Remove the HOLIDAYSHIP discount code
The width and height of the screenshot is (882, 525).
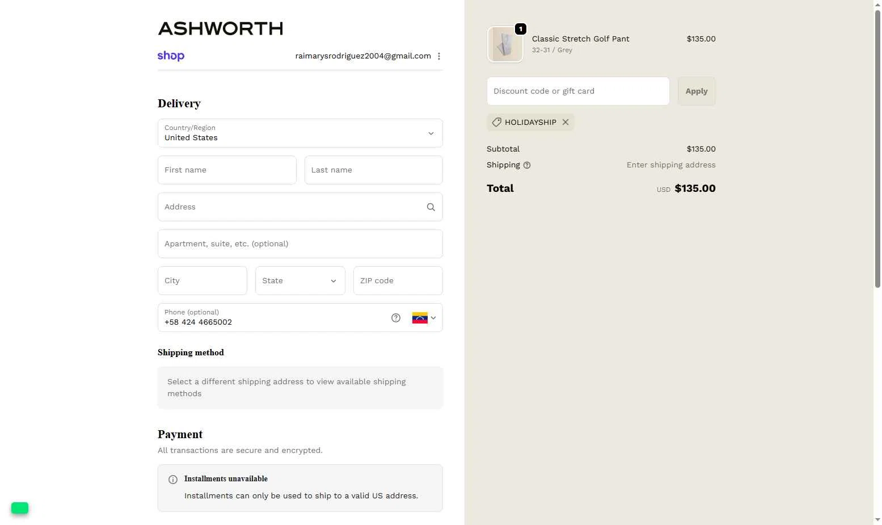pos(566,122)
